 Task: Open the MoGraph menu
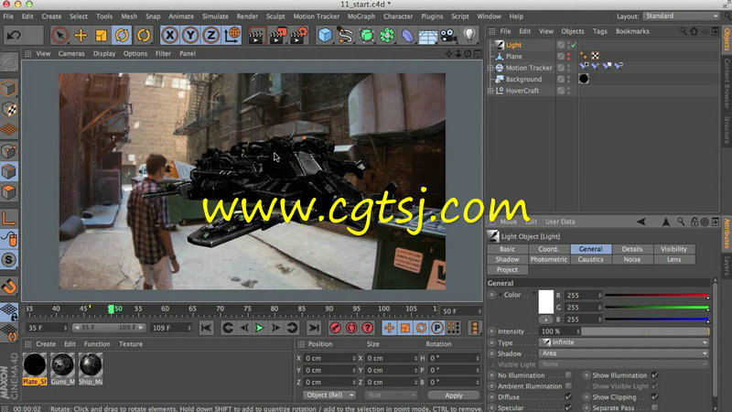(361, 16)
